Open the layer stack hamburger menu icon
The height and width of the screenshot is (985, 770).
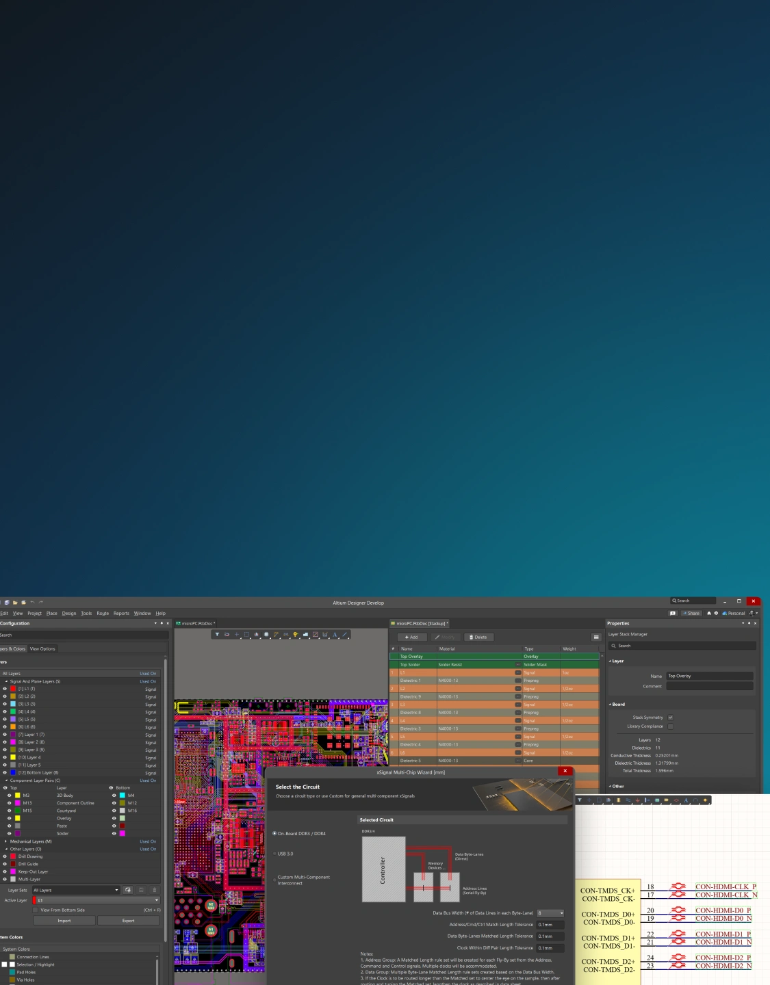pos(596,637)
